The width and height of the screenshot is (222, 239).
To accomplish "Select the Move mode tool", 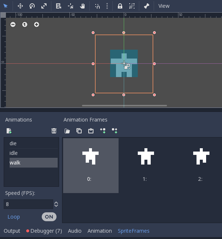I will click(x=20, y=6).
